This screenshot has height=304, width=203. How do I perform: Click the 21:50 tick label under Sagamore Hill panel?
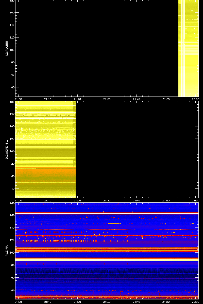[x=166, y=200]
